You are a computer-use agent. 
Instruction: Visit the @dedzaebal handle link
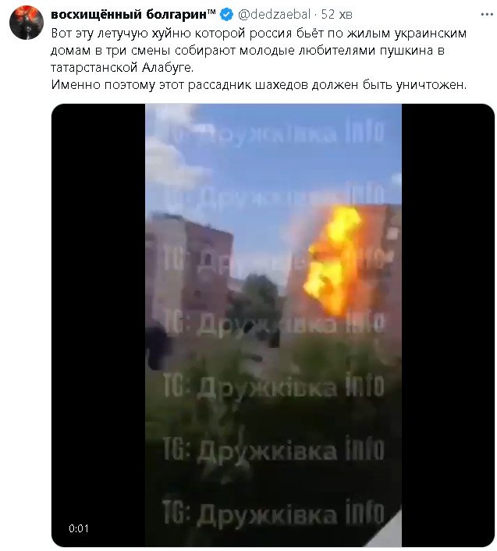pyautogui.click(x=275, y=14)
